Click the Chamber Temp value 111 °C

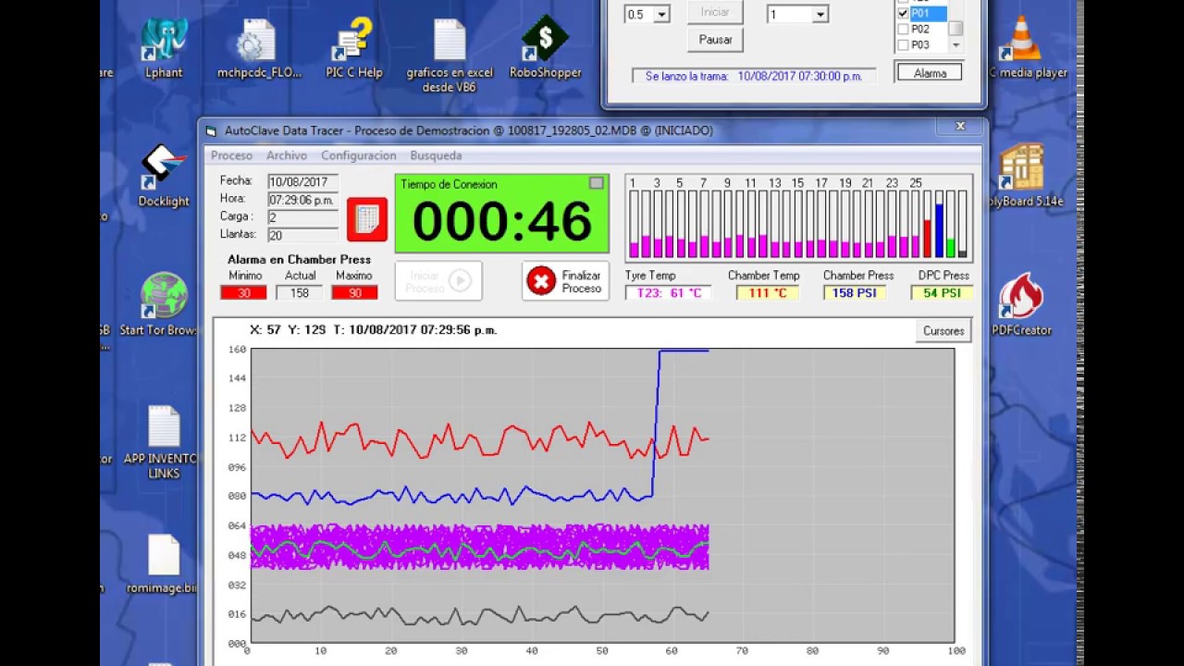point(768,293)
